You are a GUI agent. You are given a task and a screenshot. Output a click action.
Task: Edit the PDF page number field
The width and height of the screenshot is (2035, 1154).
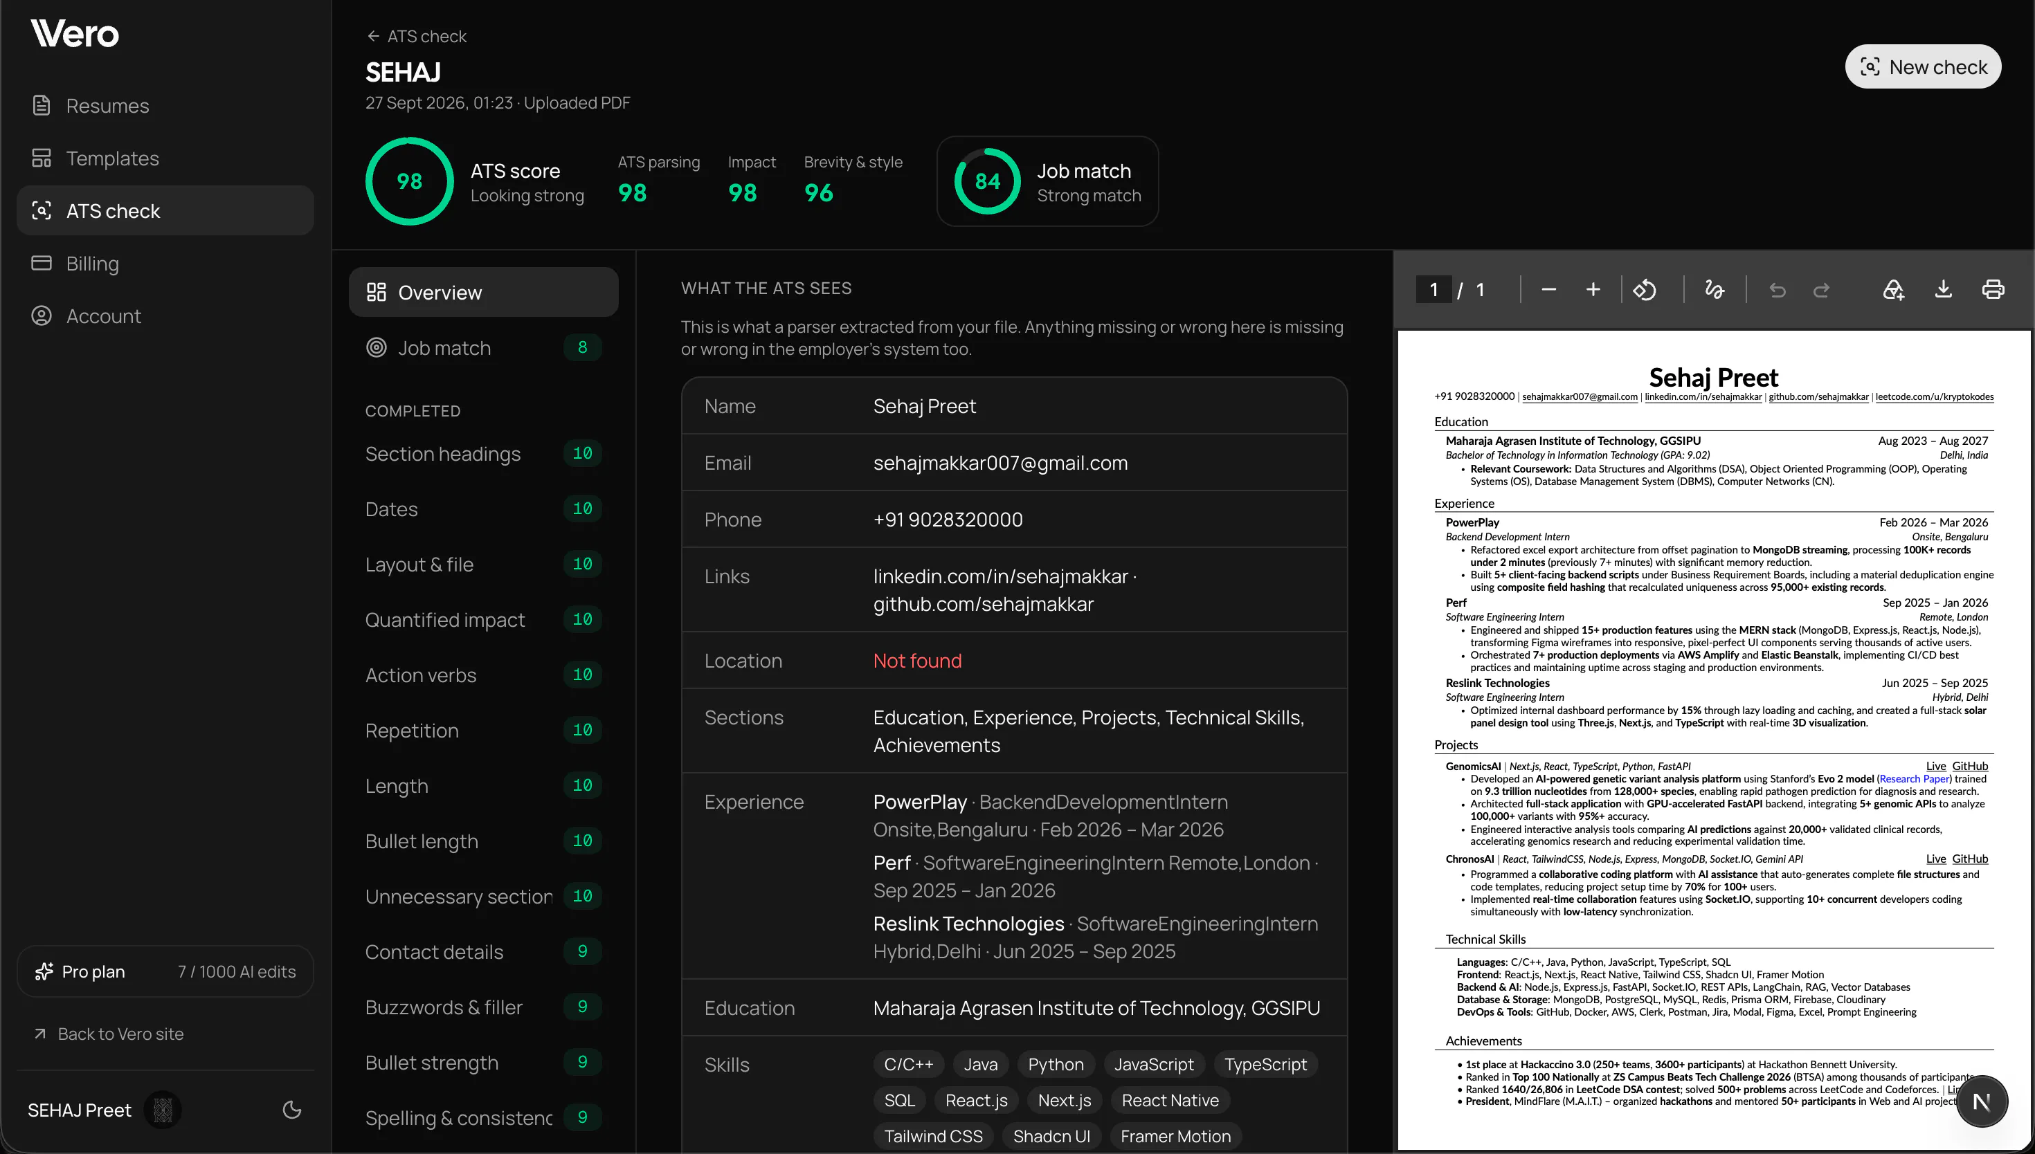tap(1434, 289)
